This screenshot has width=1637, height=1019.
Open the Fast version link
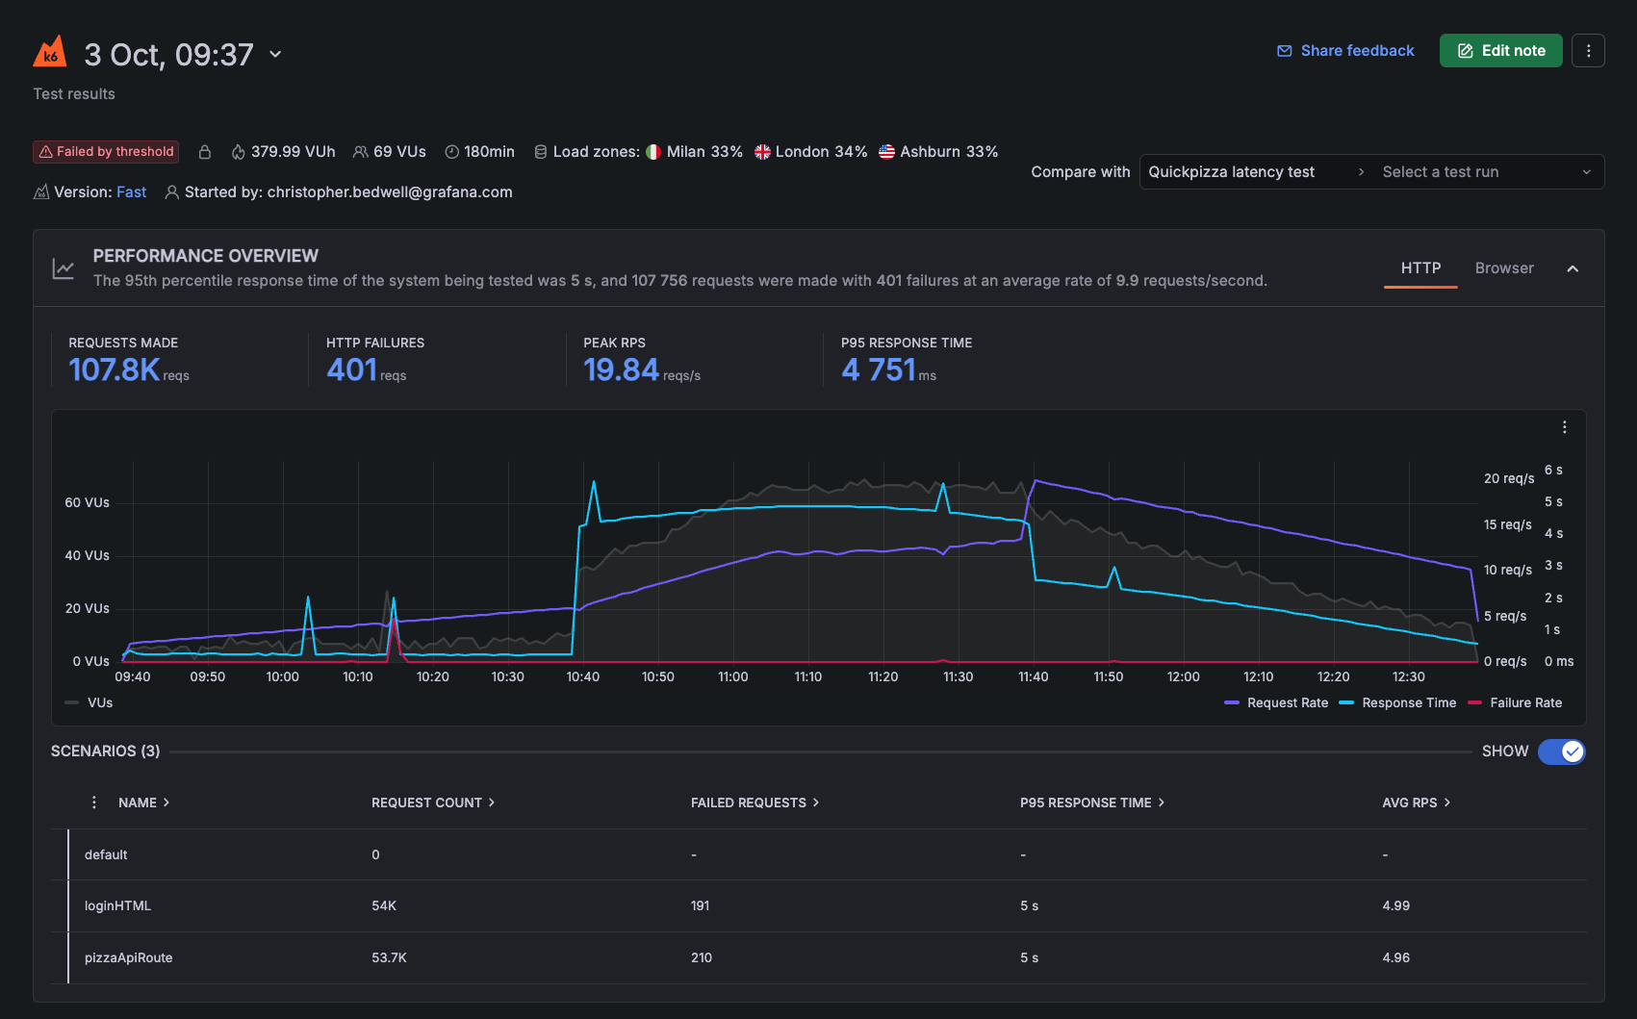(x=132, y=191)
